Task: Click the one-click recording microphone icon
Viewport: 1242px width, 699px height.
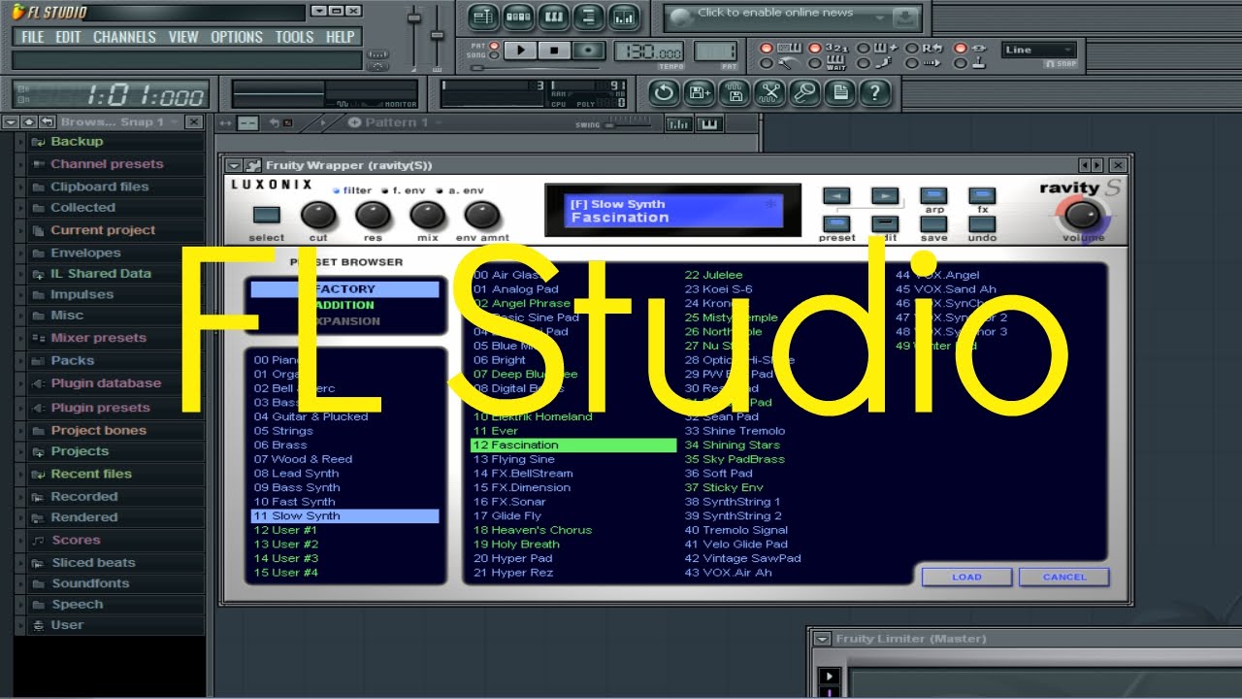Action: click(x=804, y=93)
